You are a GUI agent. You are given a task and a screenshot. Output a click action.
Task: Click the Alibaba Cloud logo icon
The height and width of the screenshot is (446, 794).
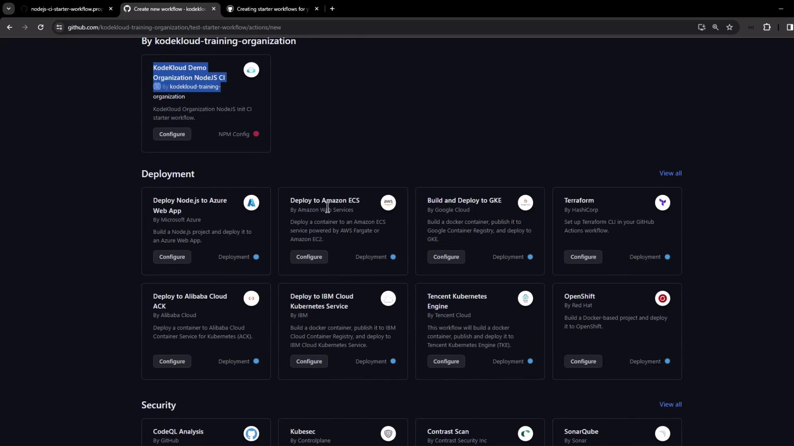pyautogui.click(x=251, y=299)
